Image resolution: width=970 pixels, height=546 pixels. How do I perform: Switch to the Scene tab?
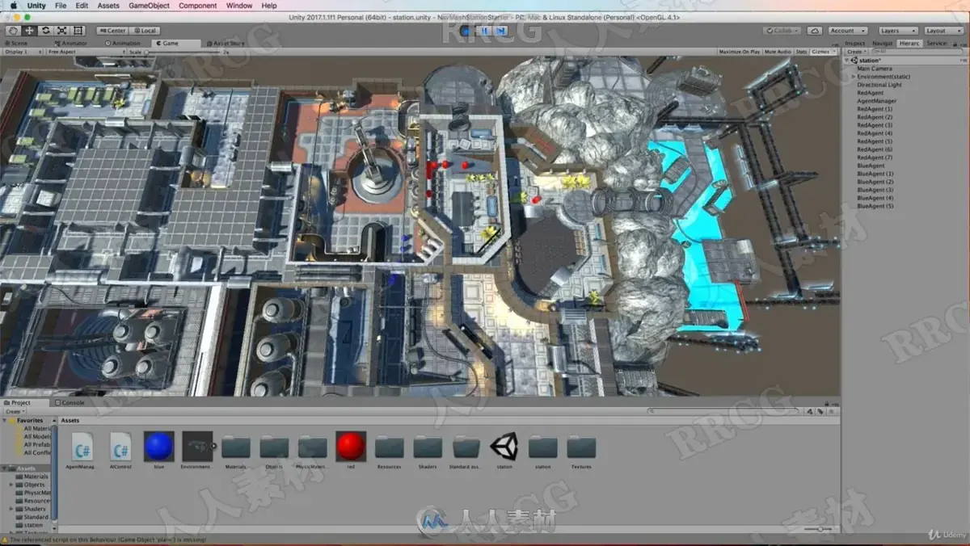(16, 43)
